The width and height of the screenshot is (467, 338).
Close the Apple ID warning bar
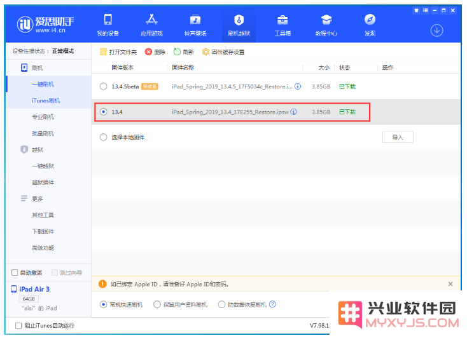click(450, 284)
